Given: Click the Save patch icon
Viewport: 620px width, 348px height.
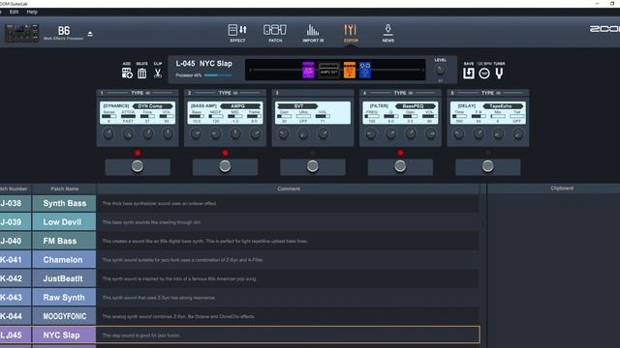Looking at the screenshot, I should (x=469, y=73).
